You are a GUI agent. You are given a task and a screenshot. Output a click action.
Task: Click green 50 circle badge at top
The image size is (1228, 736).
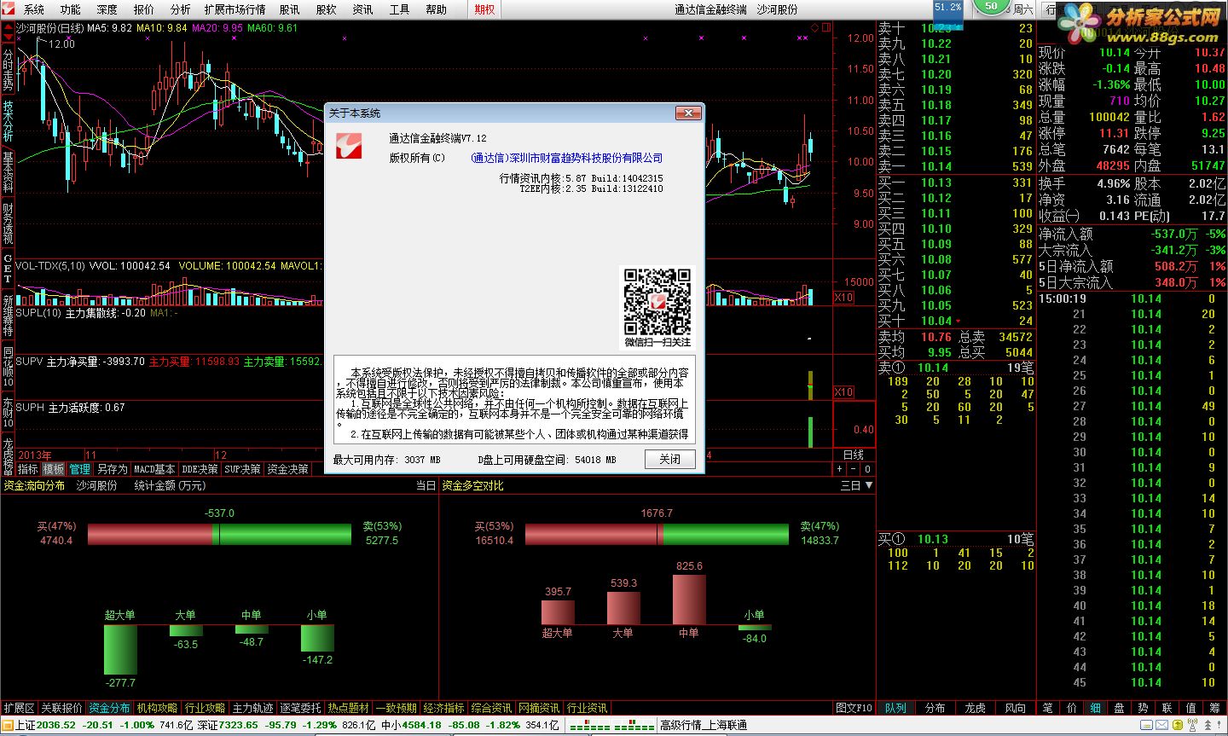point(991,7)
